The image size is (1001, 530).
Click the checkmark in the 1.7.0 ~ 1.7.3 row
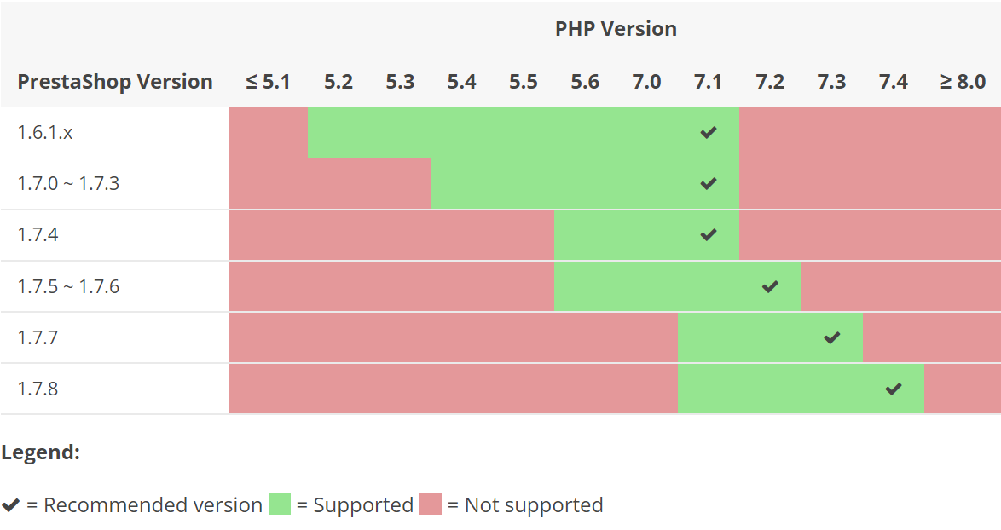tap(708, 184)
